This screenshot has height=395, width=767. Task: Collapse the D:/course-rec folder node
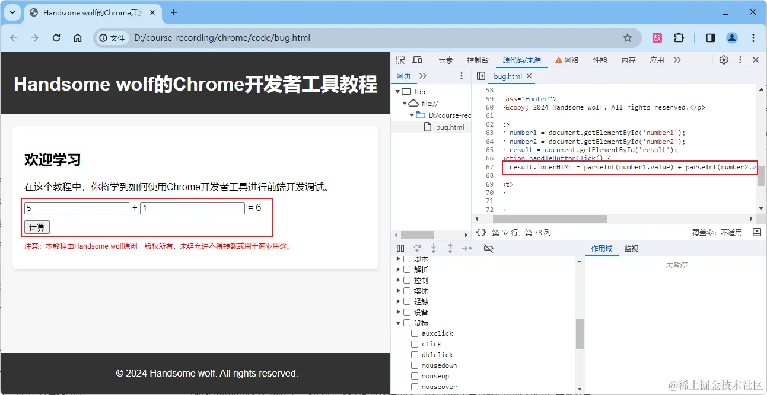(x=412, y=115)
